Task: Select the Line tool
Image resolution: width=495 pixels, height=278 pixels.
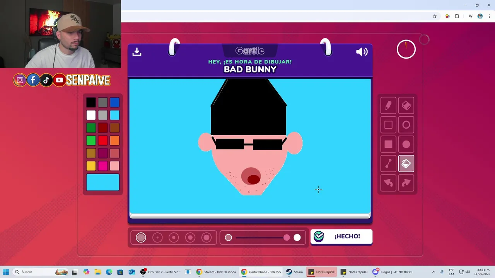Action: click(388, 164)
